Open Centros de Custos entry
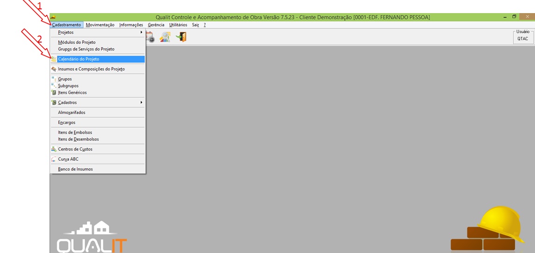 (98, 149)
